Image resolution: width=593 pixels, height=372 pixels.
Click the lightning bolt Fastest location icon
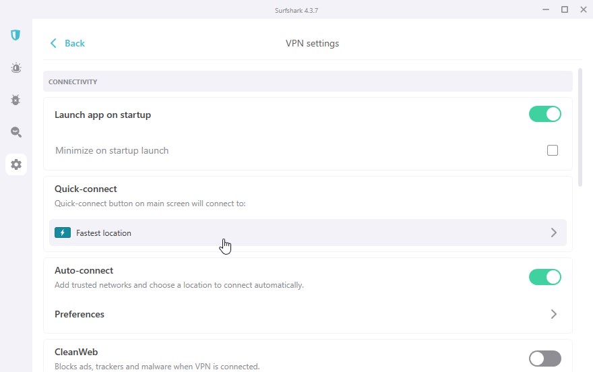(63, 232)
